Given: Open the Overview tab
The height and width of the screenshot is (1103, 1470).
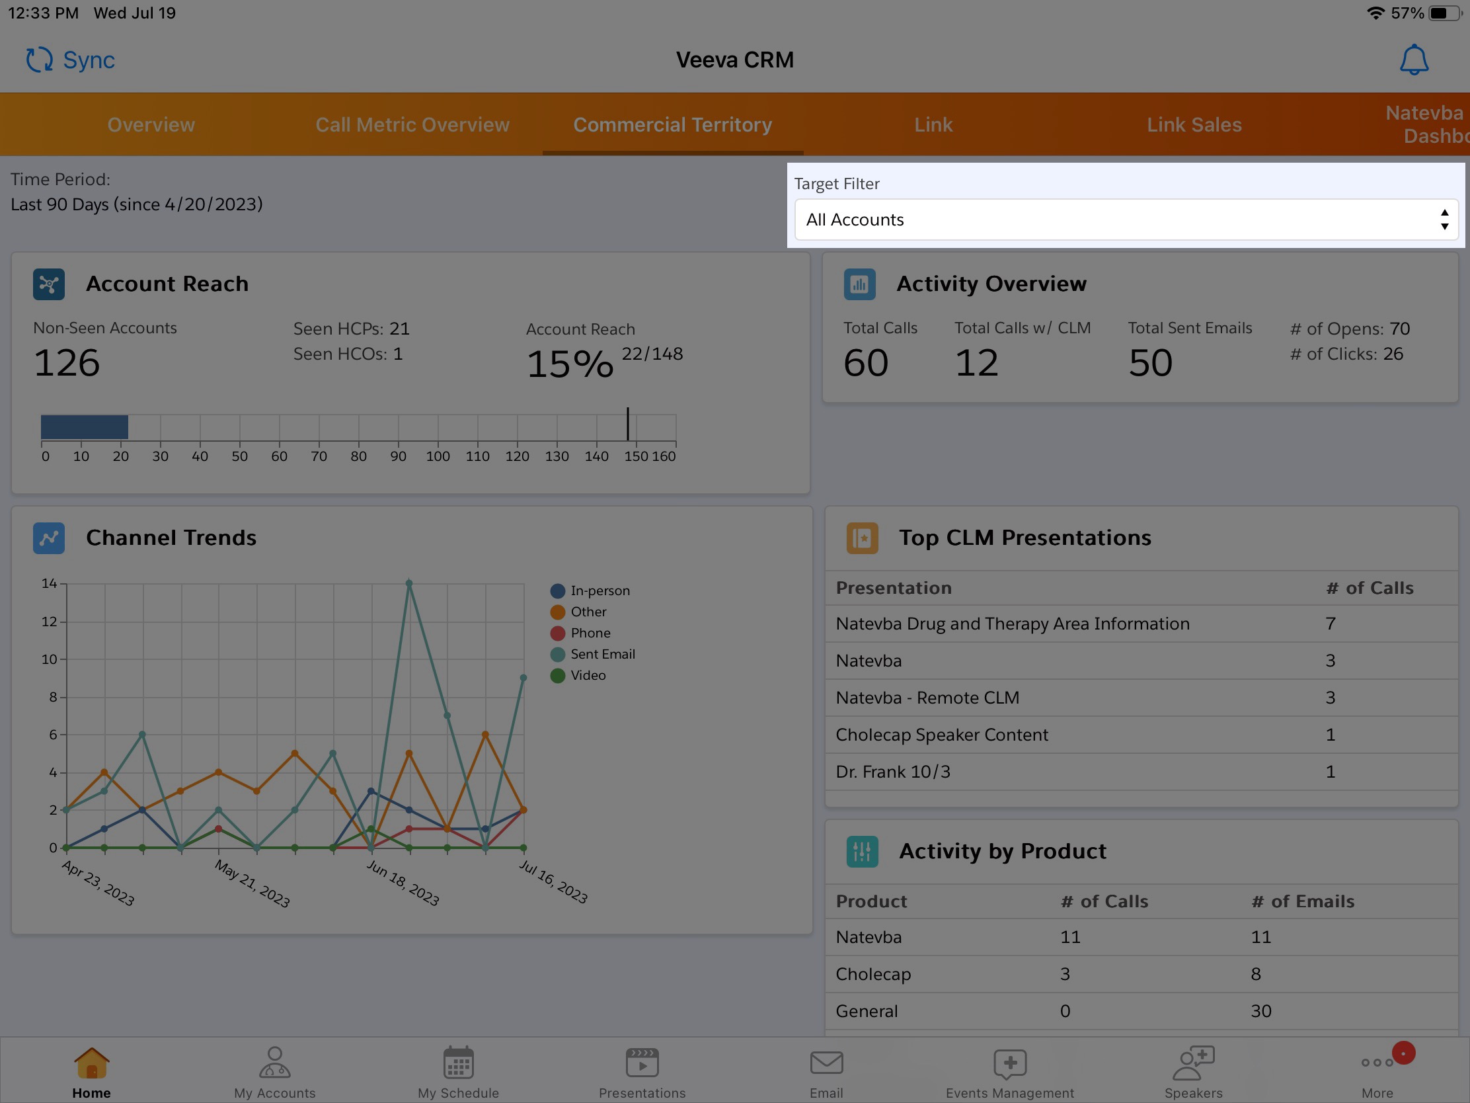Looking at the screenshot, I should (x=151, y=124).
